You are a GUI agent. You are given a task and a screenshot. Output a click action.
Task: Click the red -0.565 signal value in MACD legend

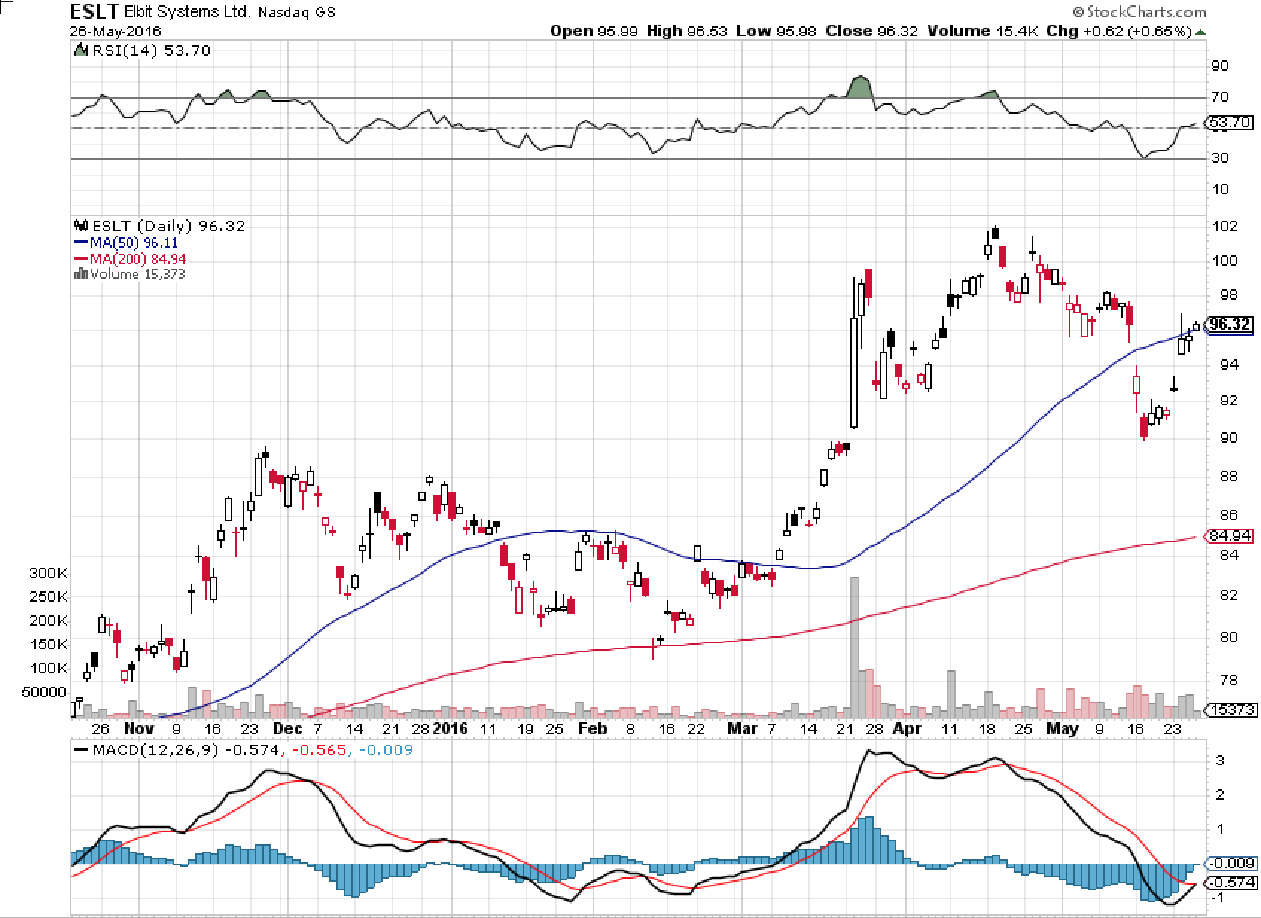tap(320, 750)
